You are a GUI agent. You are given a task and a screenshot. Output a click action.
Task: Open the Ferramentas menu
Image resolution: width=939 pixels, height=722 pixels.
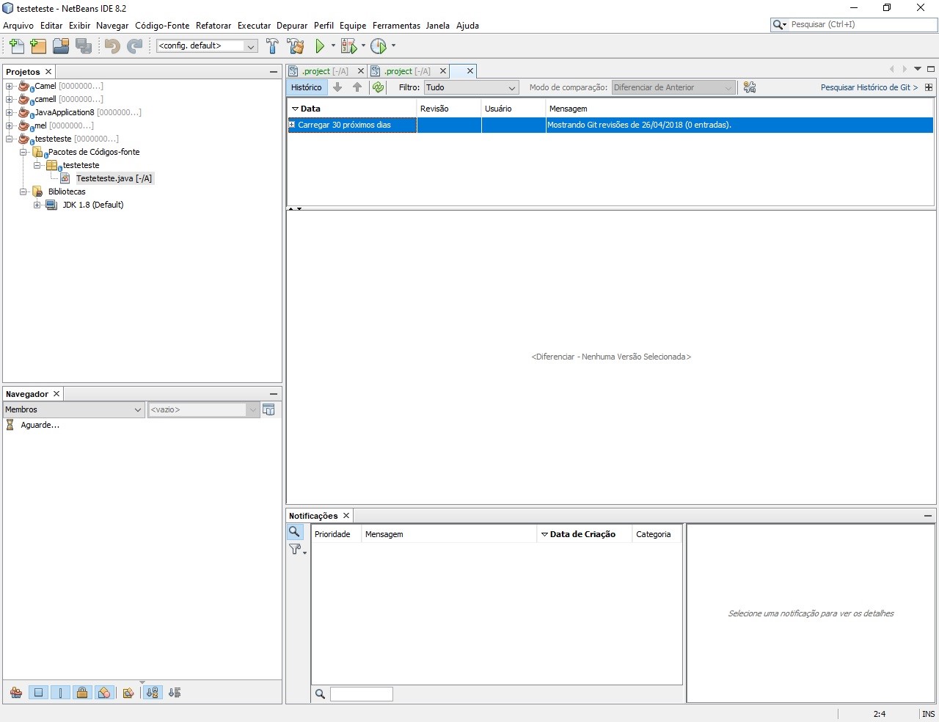click(396, 26)
